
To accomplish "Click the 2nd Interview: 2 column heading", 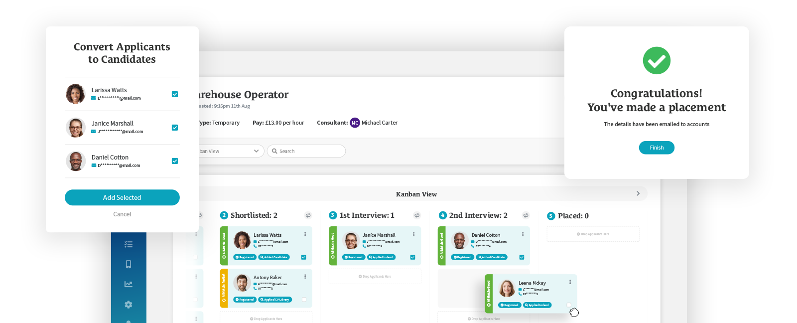I will pos(478,215).
